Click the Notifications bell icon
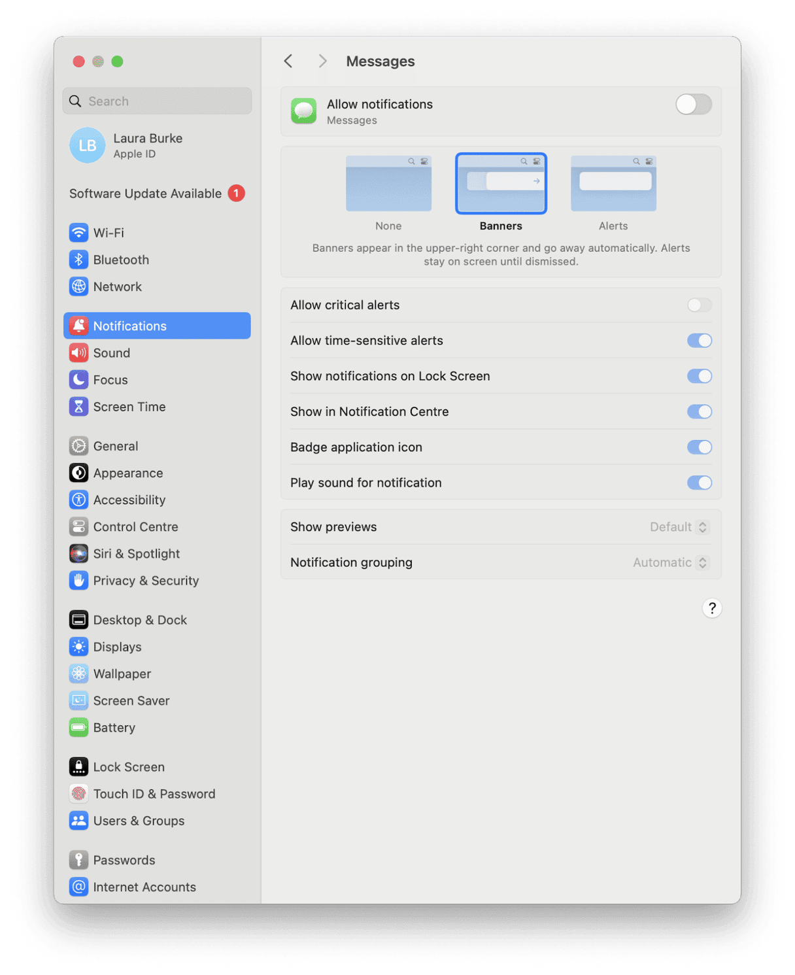 click(x=78, y=325)
